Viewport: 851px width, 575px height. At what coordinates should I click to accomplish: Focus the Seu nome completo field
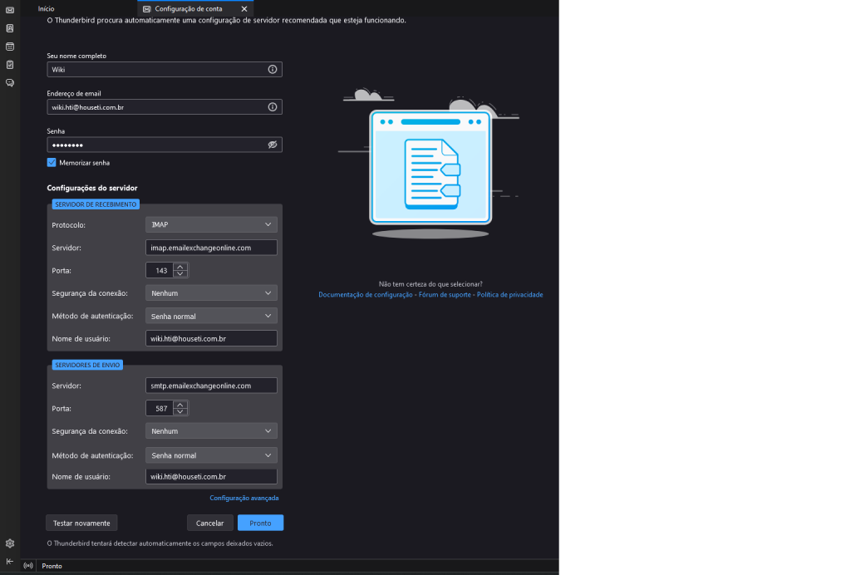click(165, 70)
